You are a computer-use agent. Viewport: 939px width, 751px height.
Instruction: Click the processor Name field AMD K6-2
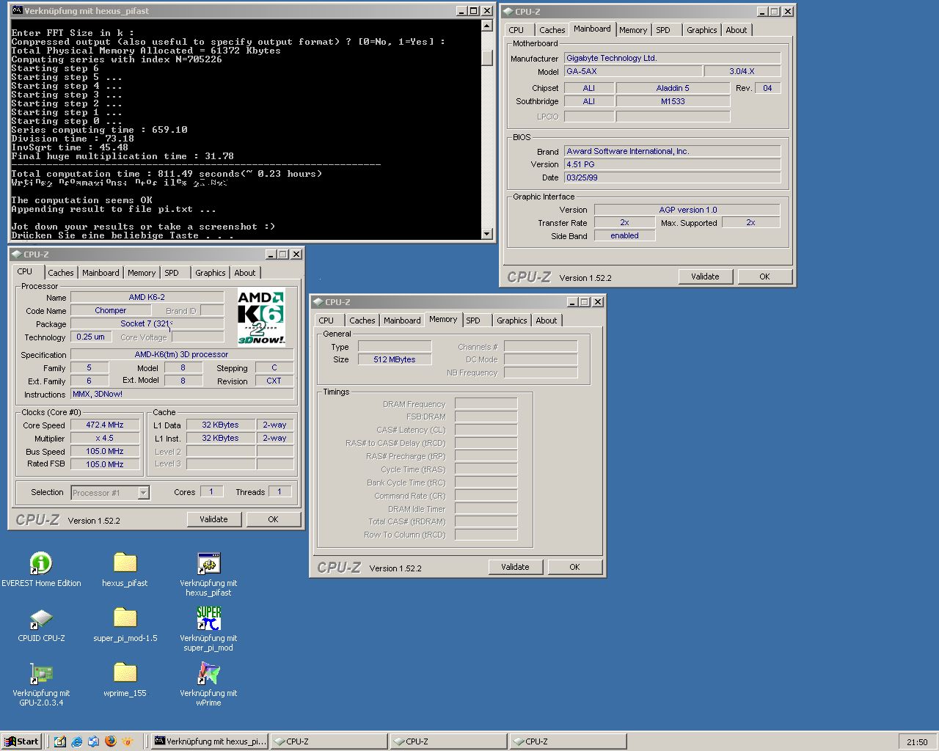tap(147, 297)
